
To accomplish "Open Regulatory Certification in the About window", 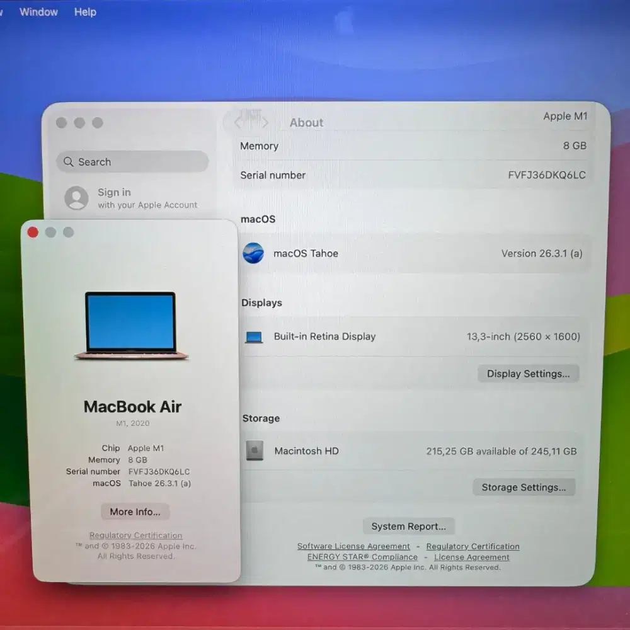I will pos(135,535).
